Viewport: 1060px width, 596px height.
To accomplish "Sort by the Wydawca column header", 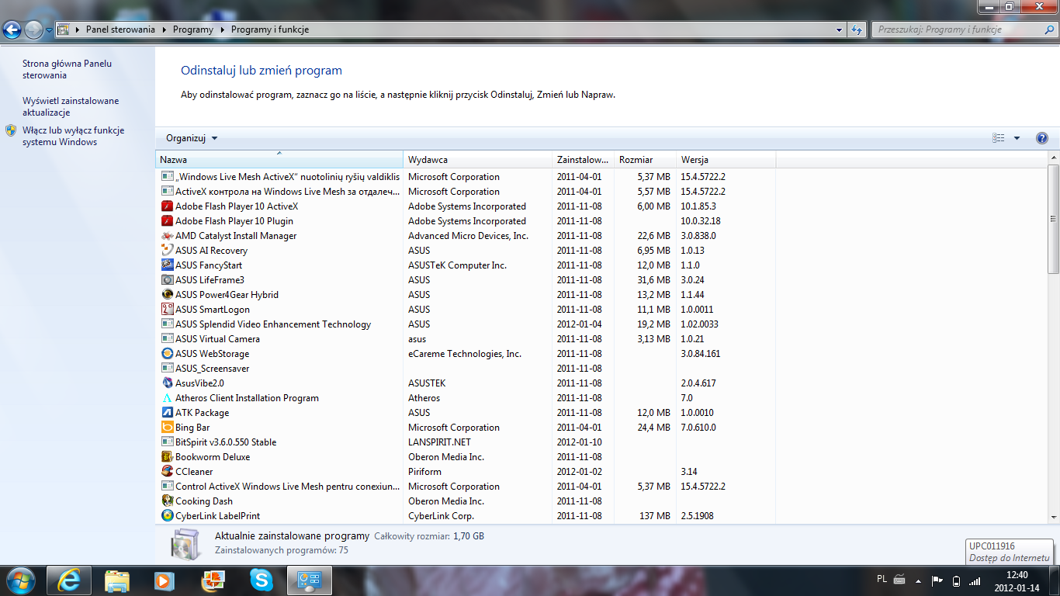I will (x=478, y=160).
